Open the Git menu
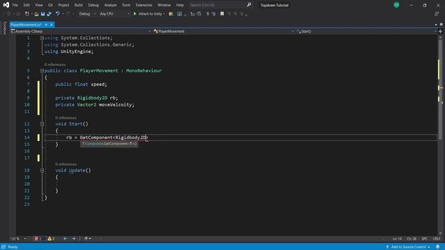The image size is (445, 250). [50, 5]
